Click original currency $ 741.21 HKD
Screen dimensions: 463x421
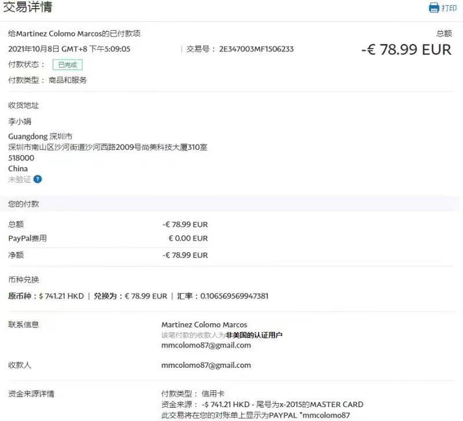pyautogui.click(x=61, y=296)
